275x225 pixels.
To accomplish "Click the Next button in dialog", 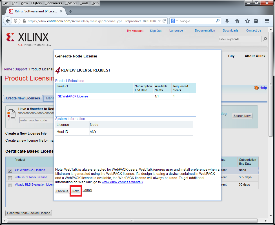I will click(x=76, y=191).
